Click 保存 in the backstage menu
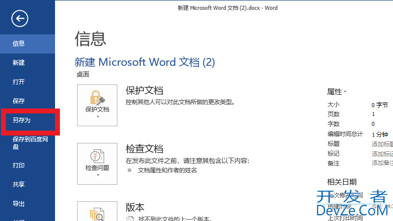This screenshot has height=221, width=393. point(28,101)
